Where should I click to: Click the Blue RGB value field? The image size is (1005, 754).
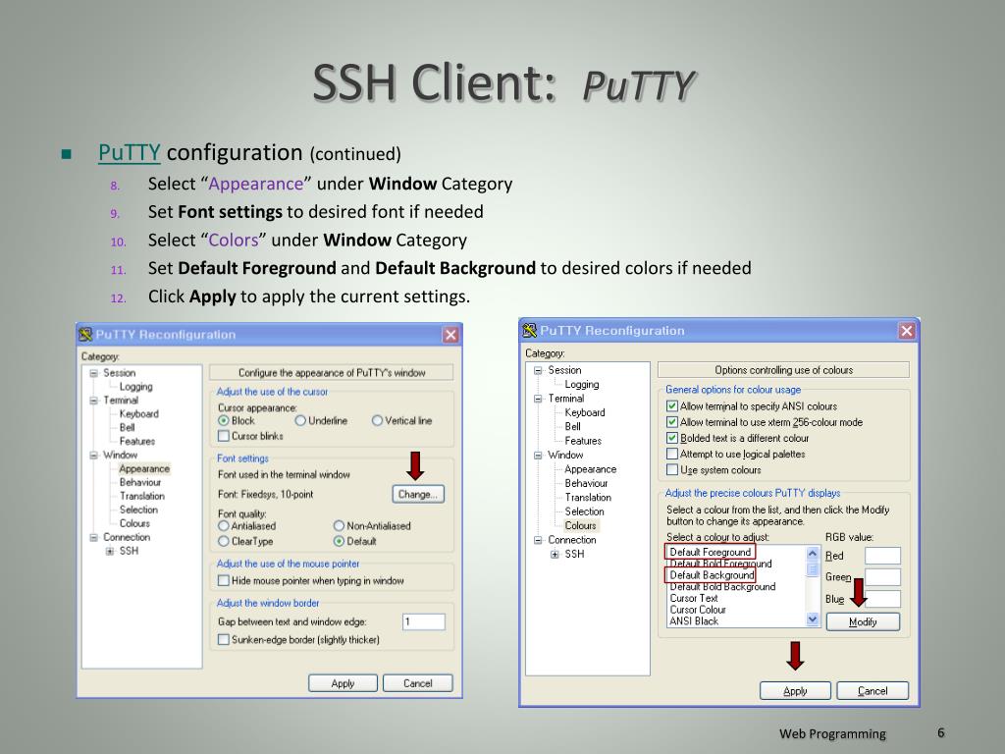882,599
